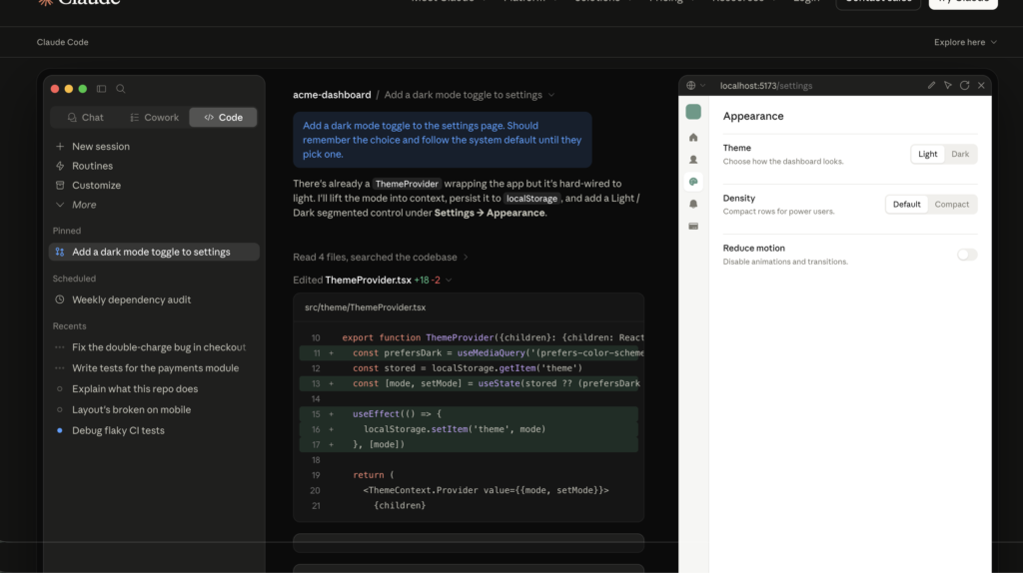Click the status circle beside Layout's broken on mobile
The height and width of the screenshot is (573, 1023).
[x=60, y=410]
